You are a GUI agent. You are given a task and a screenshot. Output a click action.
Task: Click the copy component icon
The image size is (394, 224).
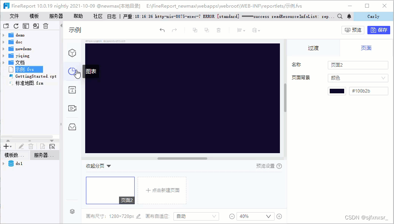(x=195, y=30)
